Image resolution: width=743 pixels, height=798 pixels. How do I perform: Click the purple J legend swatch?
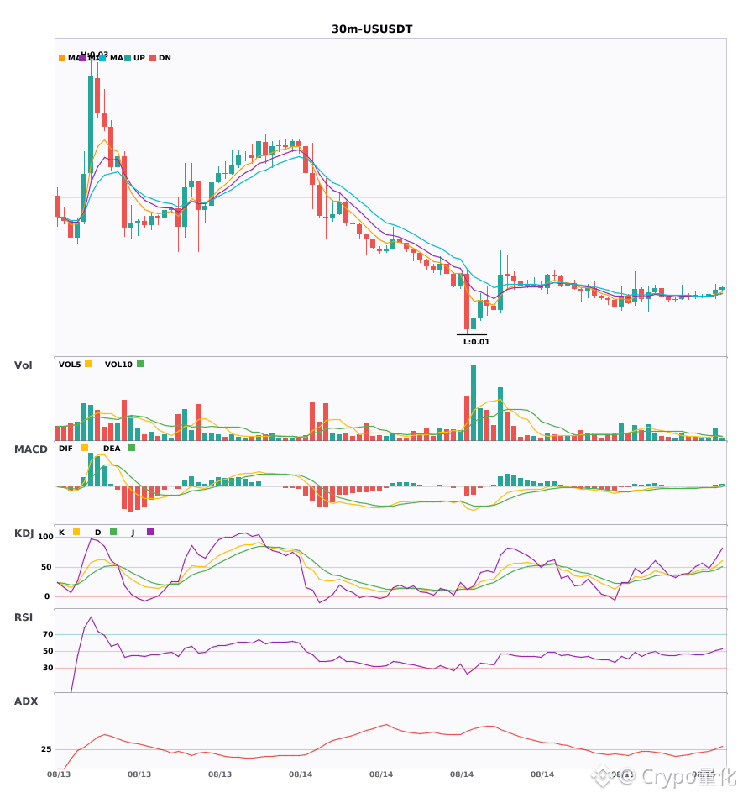click(x=150, y=532)
